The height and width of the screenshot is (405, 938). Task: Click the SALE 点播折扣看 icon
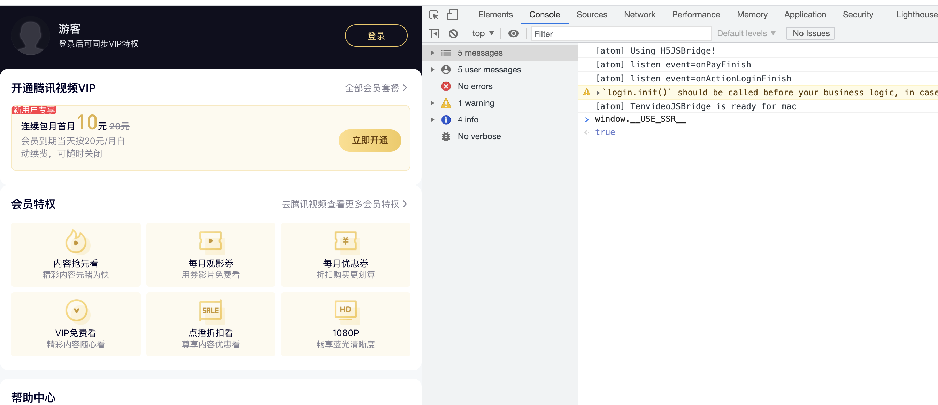tap(210, 310)
